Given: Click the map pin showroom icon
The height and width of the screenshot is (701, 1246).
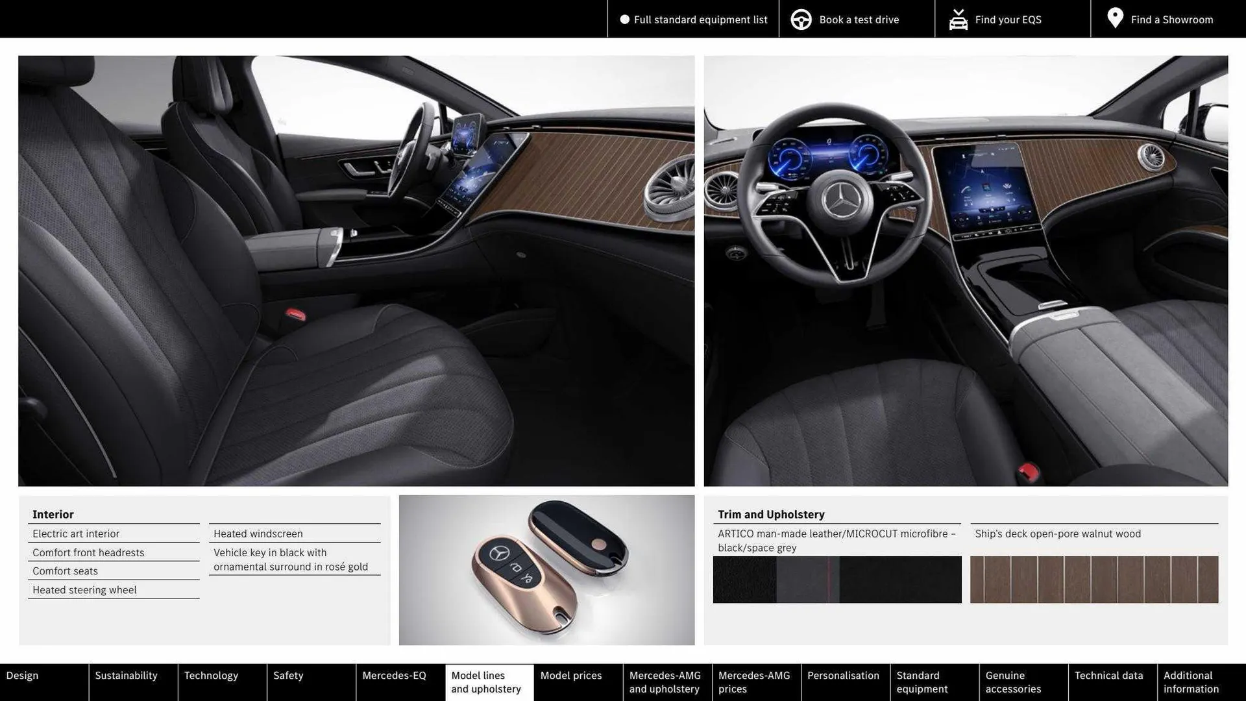Looking at the screenshot, I should [x=1114, y=18].
